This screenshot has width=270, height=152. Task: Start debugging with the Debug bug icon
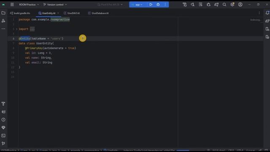[158, 5]
